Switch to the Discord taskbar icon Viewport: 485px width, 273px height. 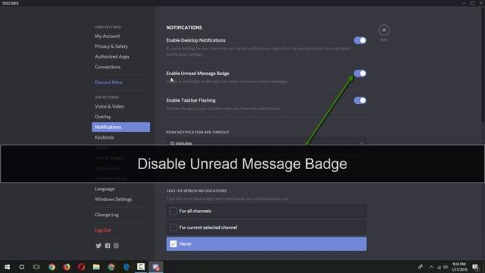pyautogui.click(x=156, y=267)
